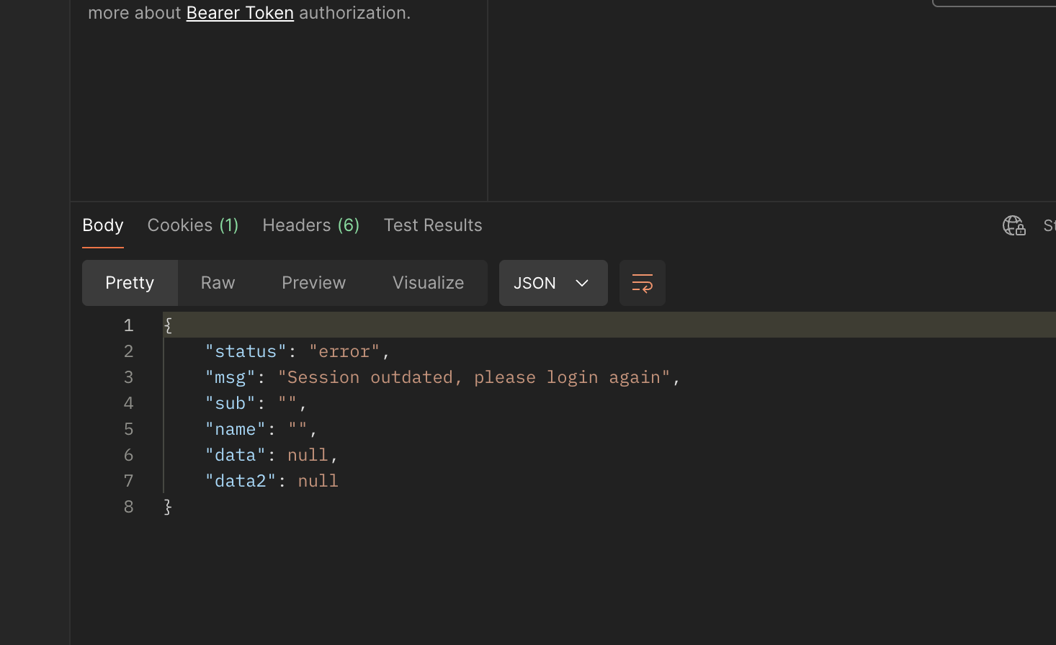This screenshot has width=1056, height=645.
Task: Open the Headers (6) tab
Action: [x=311, y=225]
